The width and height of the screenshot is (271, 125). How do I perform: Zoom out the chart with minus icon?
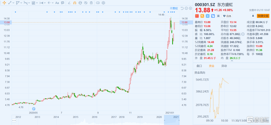tap(186, 8)
